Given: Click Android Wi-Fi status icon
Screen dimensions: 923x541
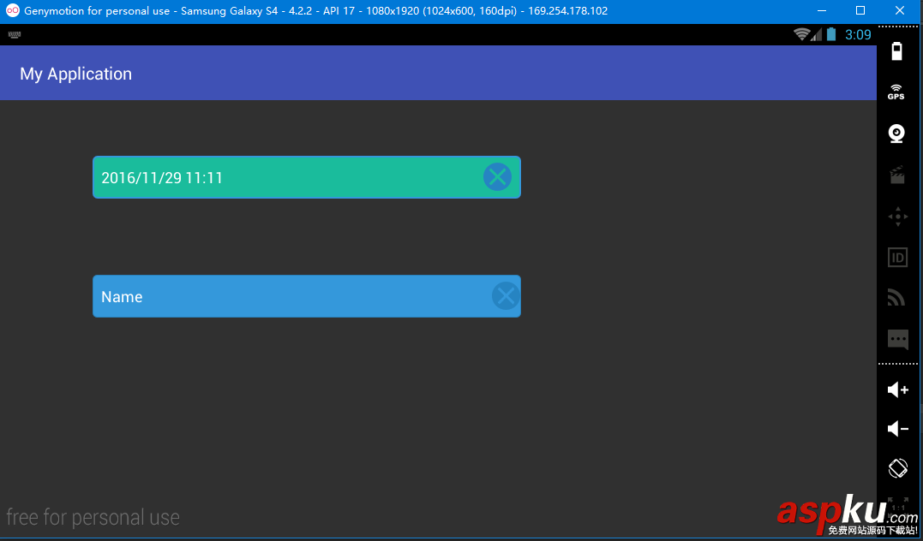Looking at the screenshot, I should point(801,34).
